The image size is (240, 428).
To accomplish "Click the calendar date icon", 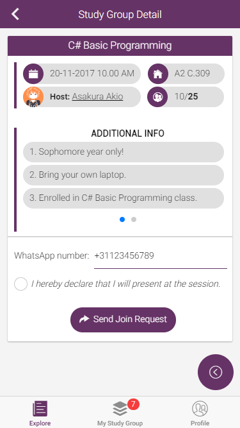I will tap(33, 74).
